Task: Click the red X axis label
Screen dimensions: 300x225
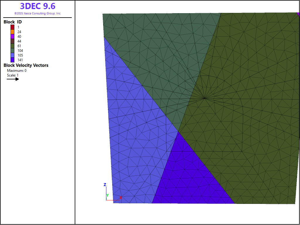Action: [x=121, y=198]
